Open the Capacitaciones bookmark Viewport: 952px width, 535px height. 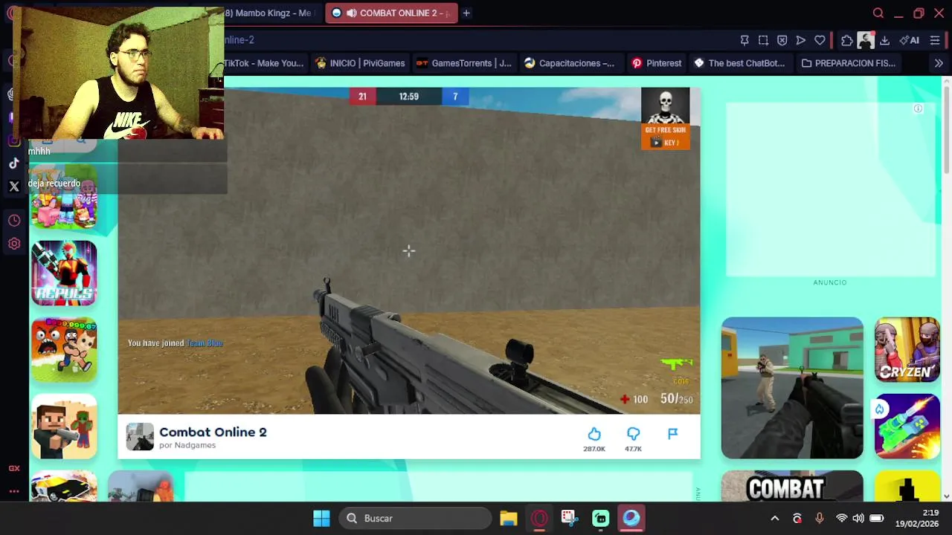570,63
